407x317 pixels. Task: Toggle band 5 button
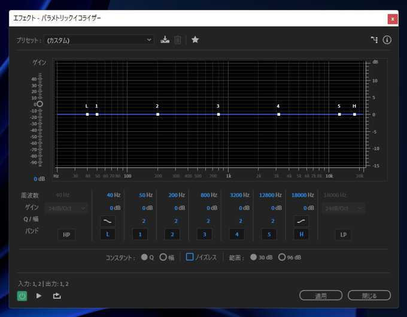tap(269, 234)
